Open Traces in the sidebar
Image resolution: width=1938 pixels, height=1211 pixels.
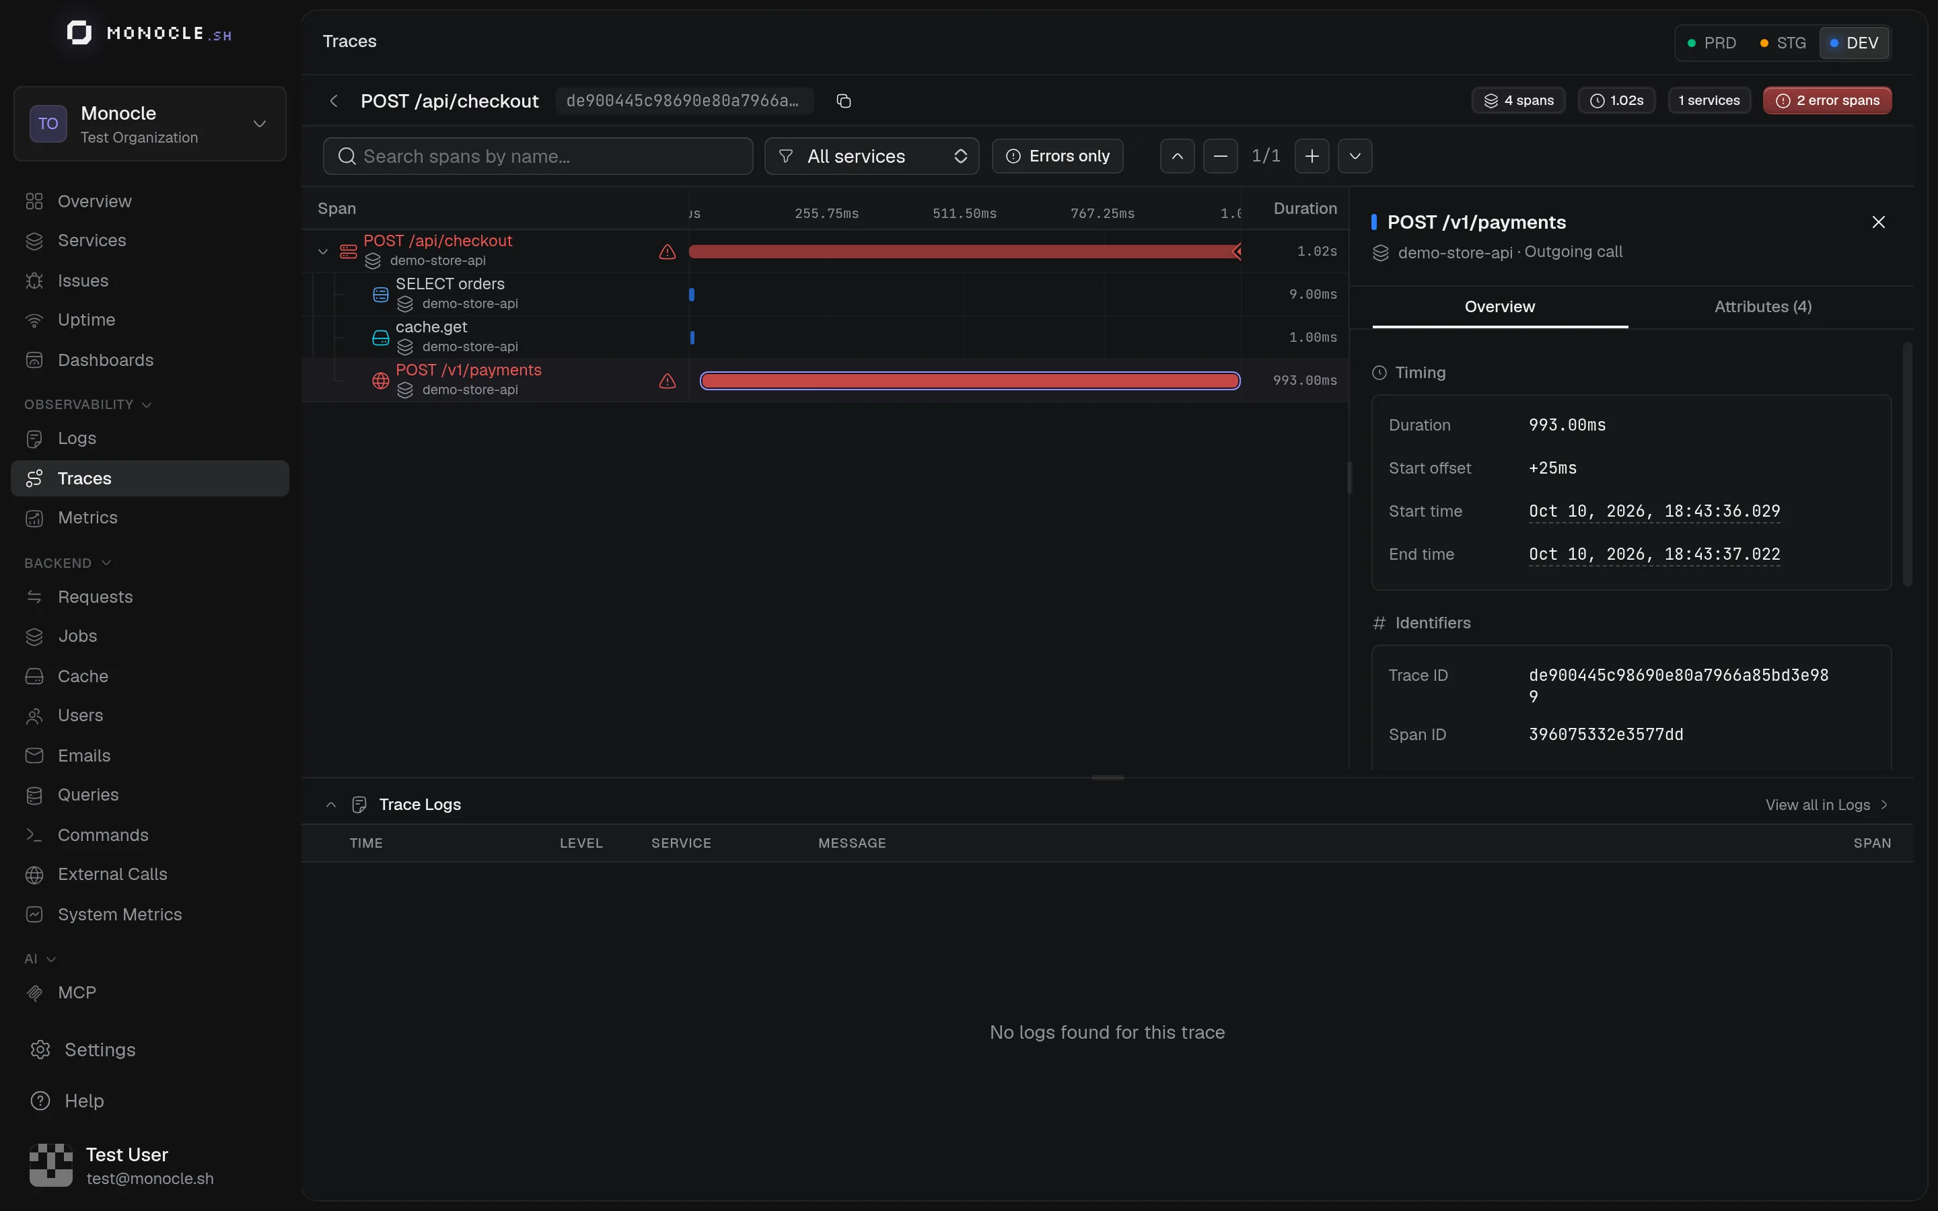pyautogui.click(x=150, y=478)
